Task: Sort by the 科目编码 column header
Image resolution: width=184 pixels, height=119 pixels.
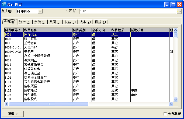Action: pyautogui.click(x=13, y=30)
